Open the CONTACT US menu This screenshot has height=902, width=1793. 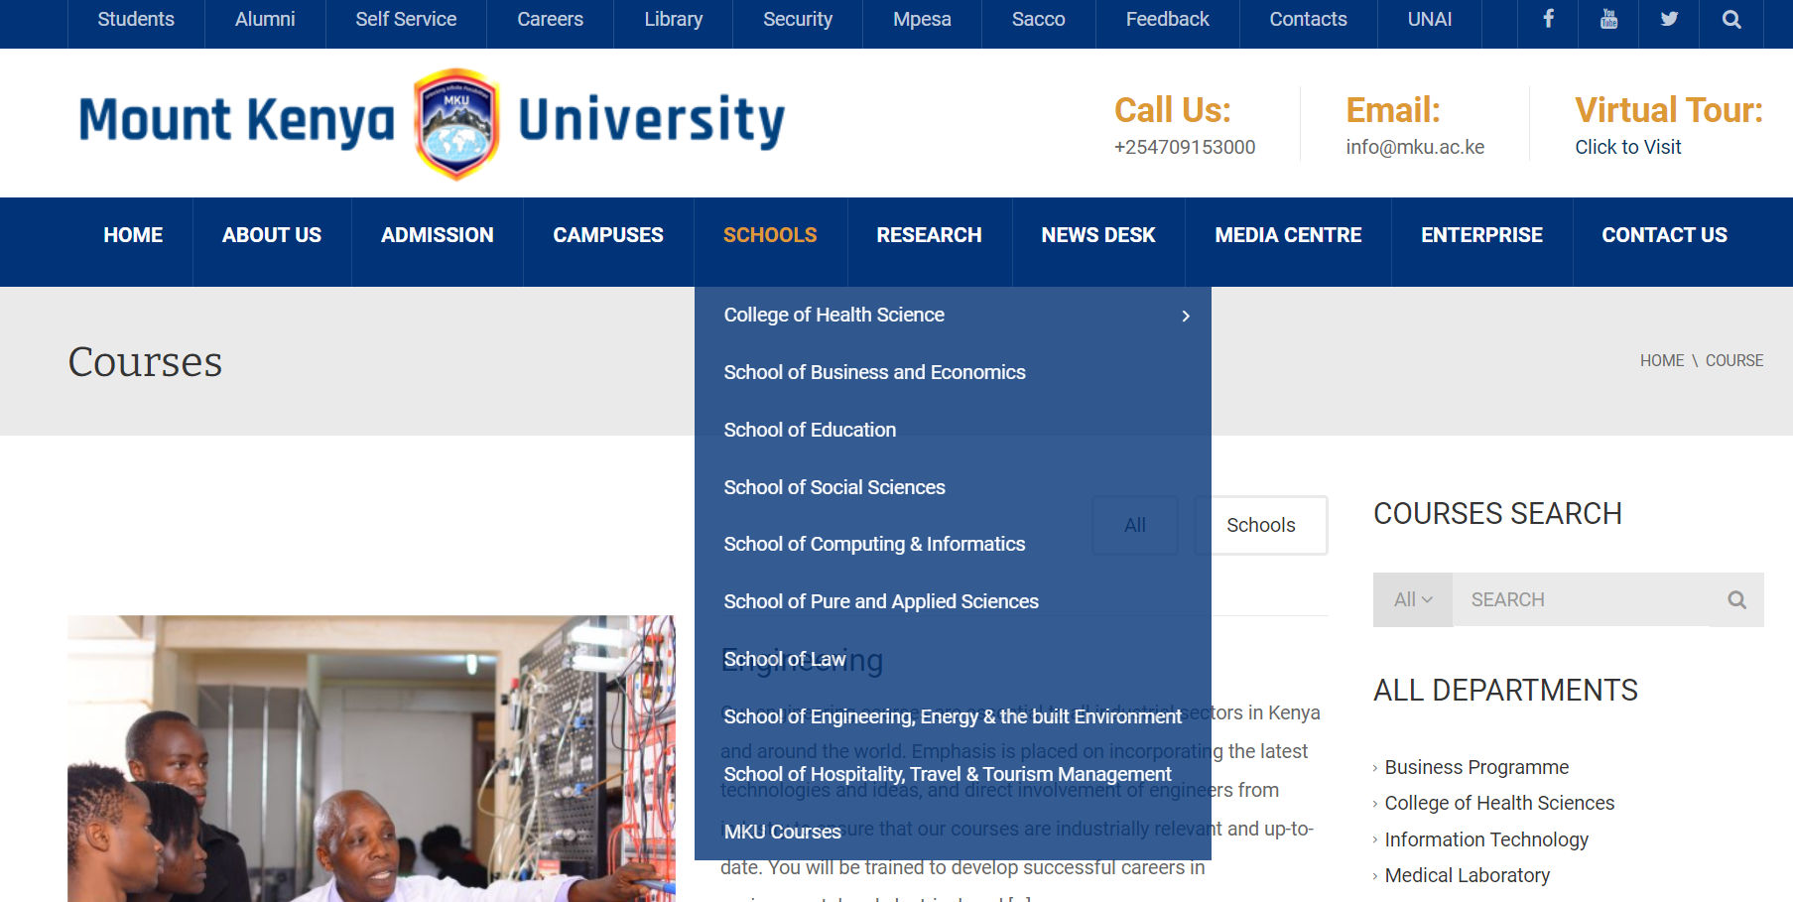pyautogui.click(x=1664, y=235)
